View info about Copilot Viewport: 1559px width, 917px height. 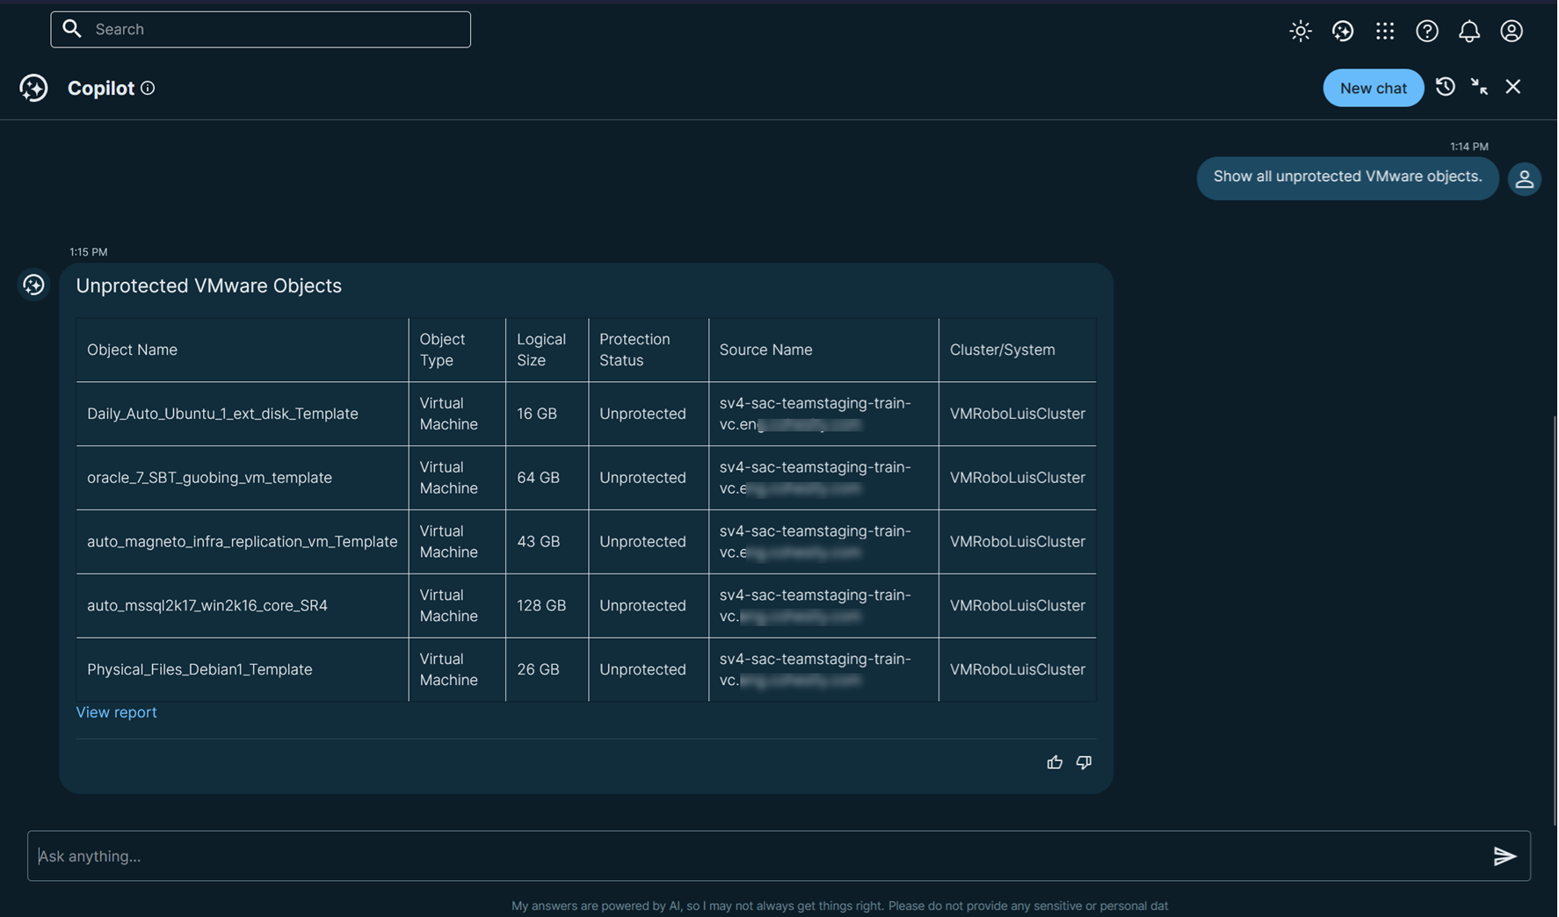pos(149,88)
